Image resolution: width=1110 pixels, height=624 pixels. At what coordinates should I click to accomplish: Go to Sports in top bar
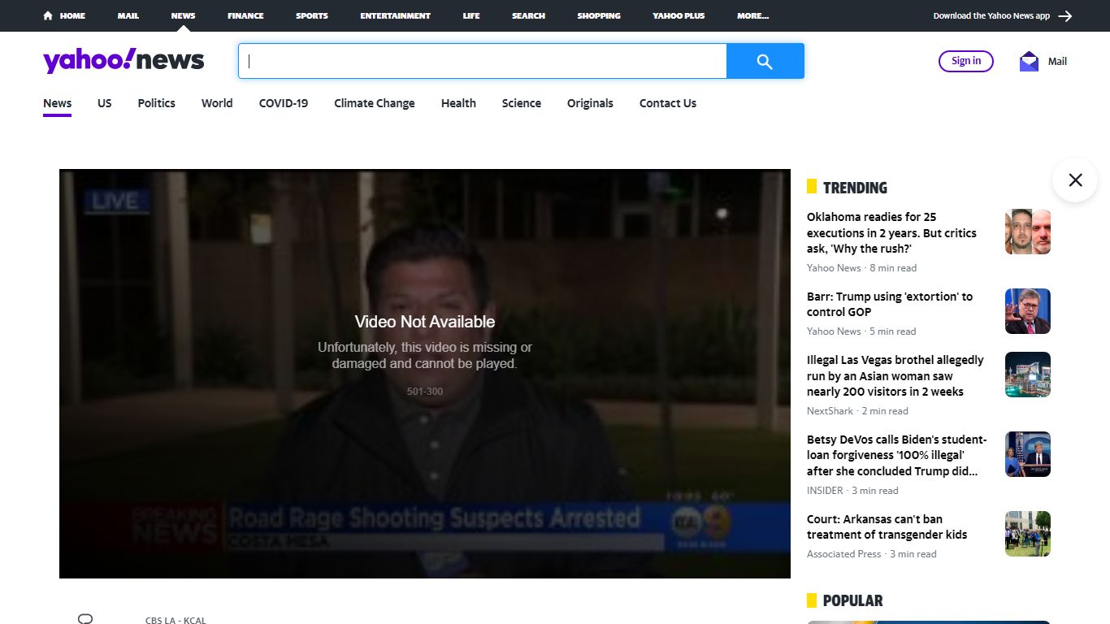[x=312, y=15]
